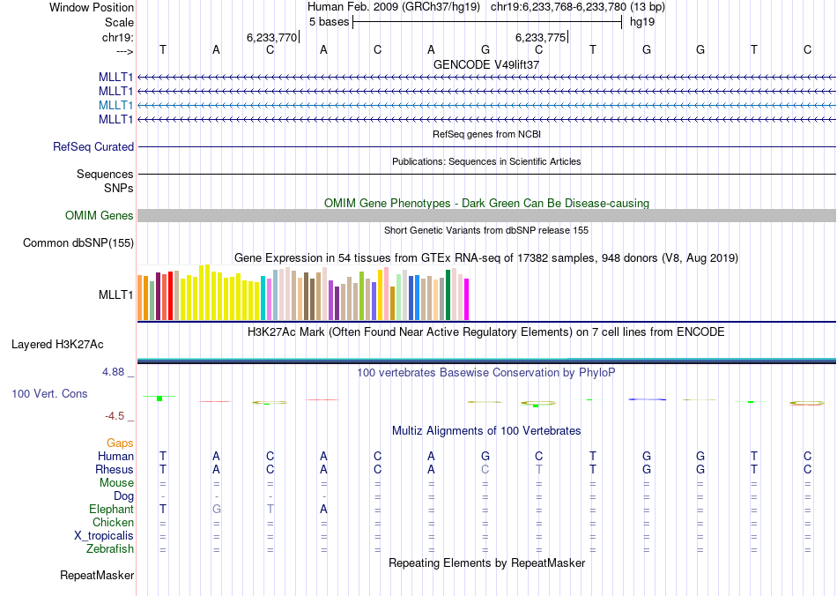The image size is (837, 596).
Task: Click the orange Gaps label
Action: 120,443
